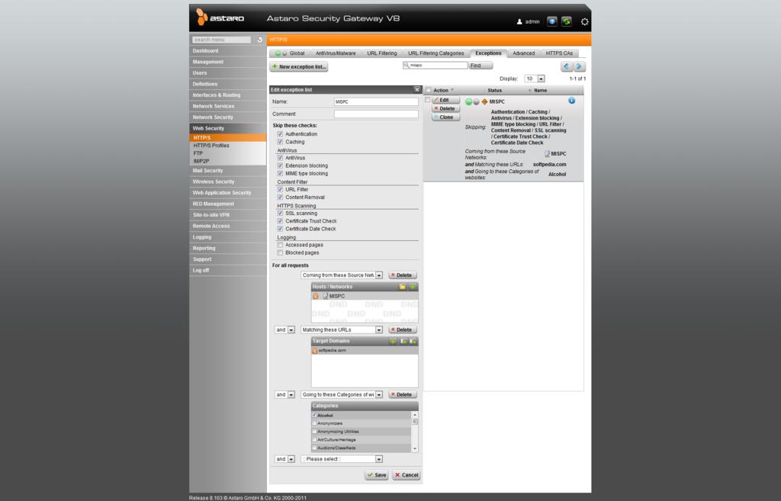Open Mail Security in sidebar menu

point(208,171)
